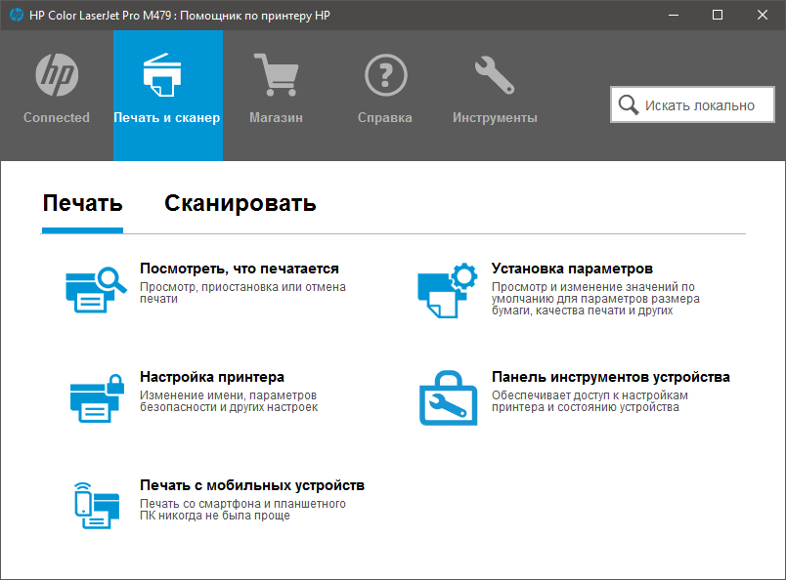Maximize the HP printer assistant window
This screenshot has height=580, width=786.
pyautogui.click(x=718, y=15)
